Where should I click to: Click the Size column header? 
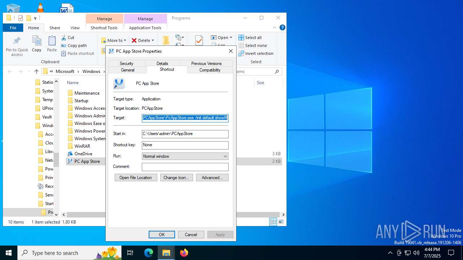coord(260,83)
